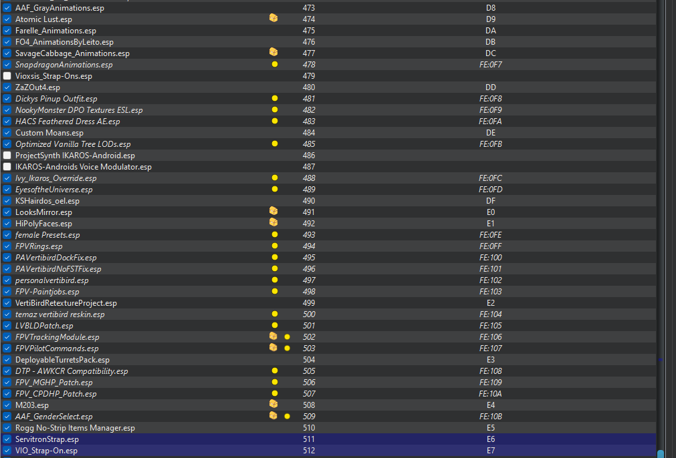Click the yellow dot beside FPVTrackingModule.esp box icon
676x458 pixels.
tap(287, 337)
